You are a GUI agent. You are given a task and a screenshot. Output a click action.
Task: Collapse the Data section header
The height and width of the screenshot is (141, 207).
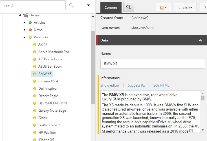click(151, 40)
